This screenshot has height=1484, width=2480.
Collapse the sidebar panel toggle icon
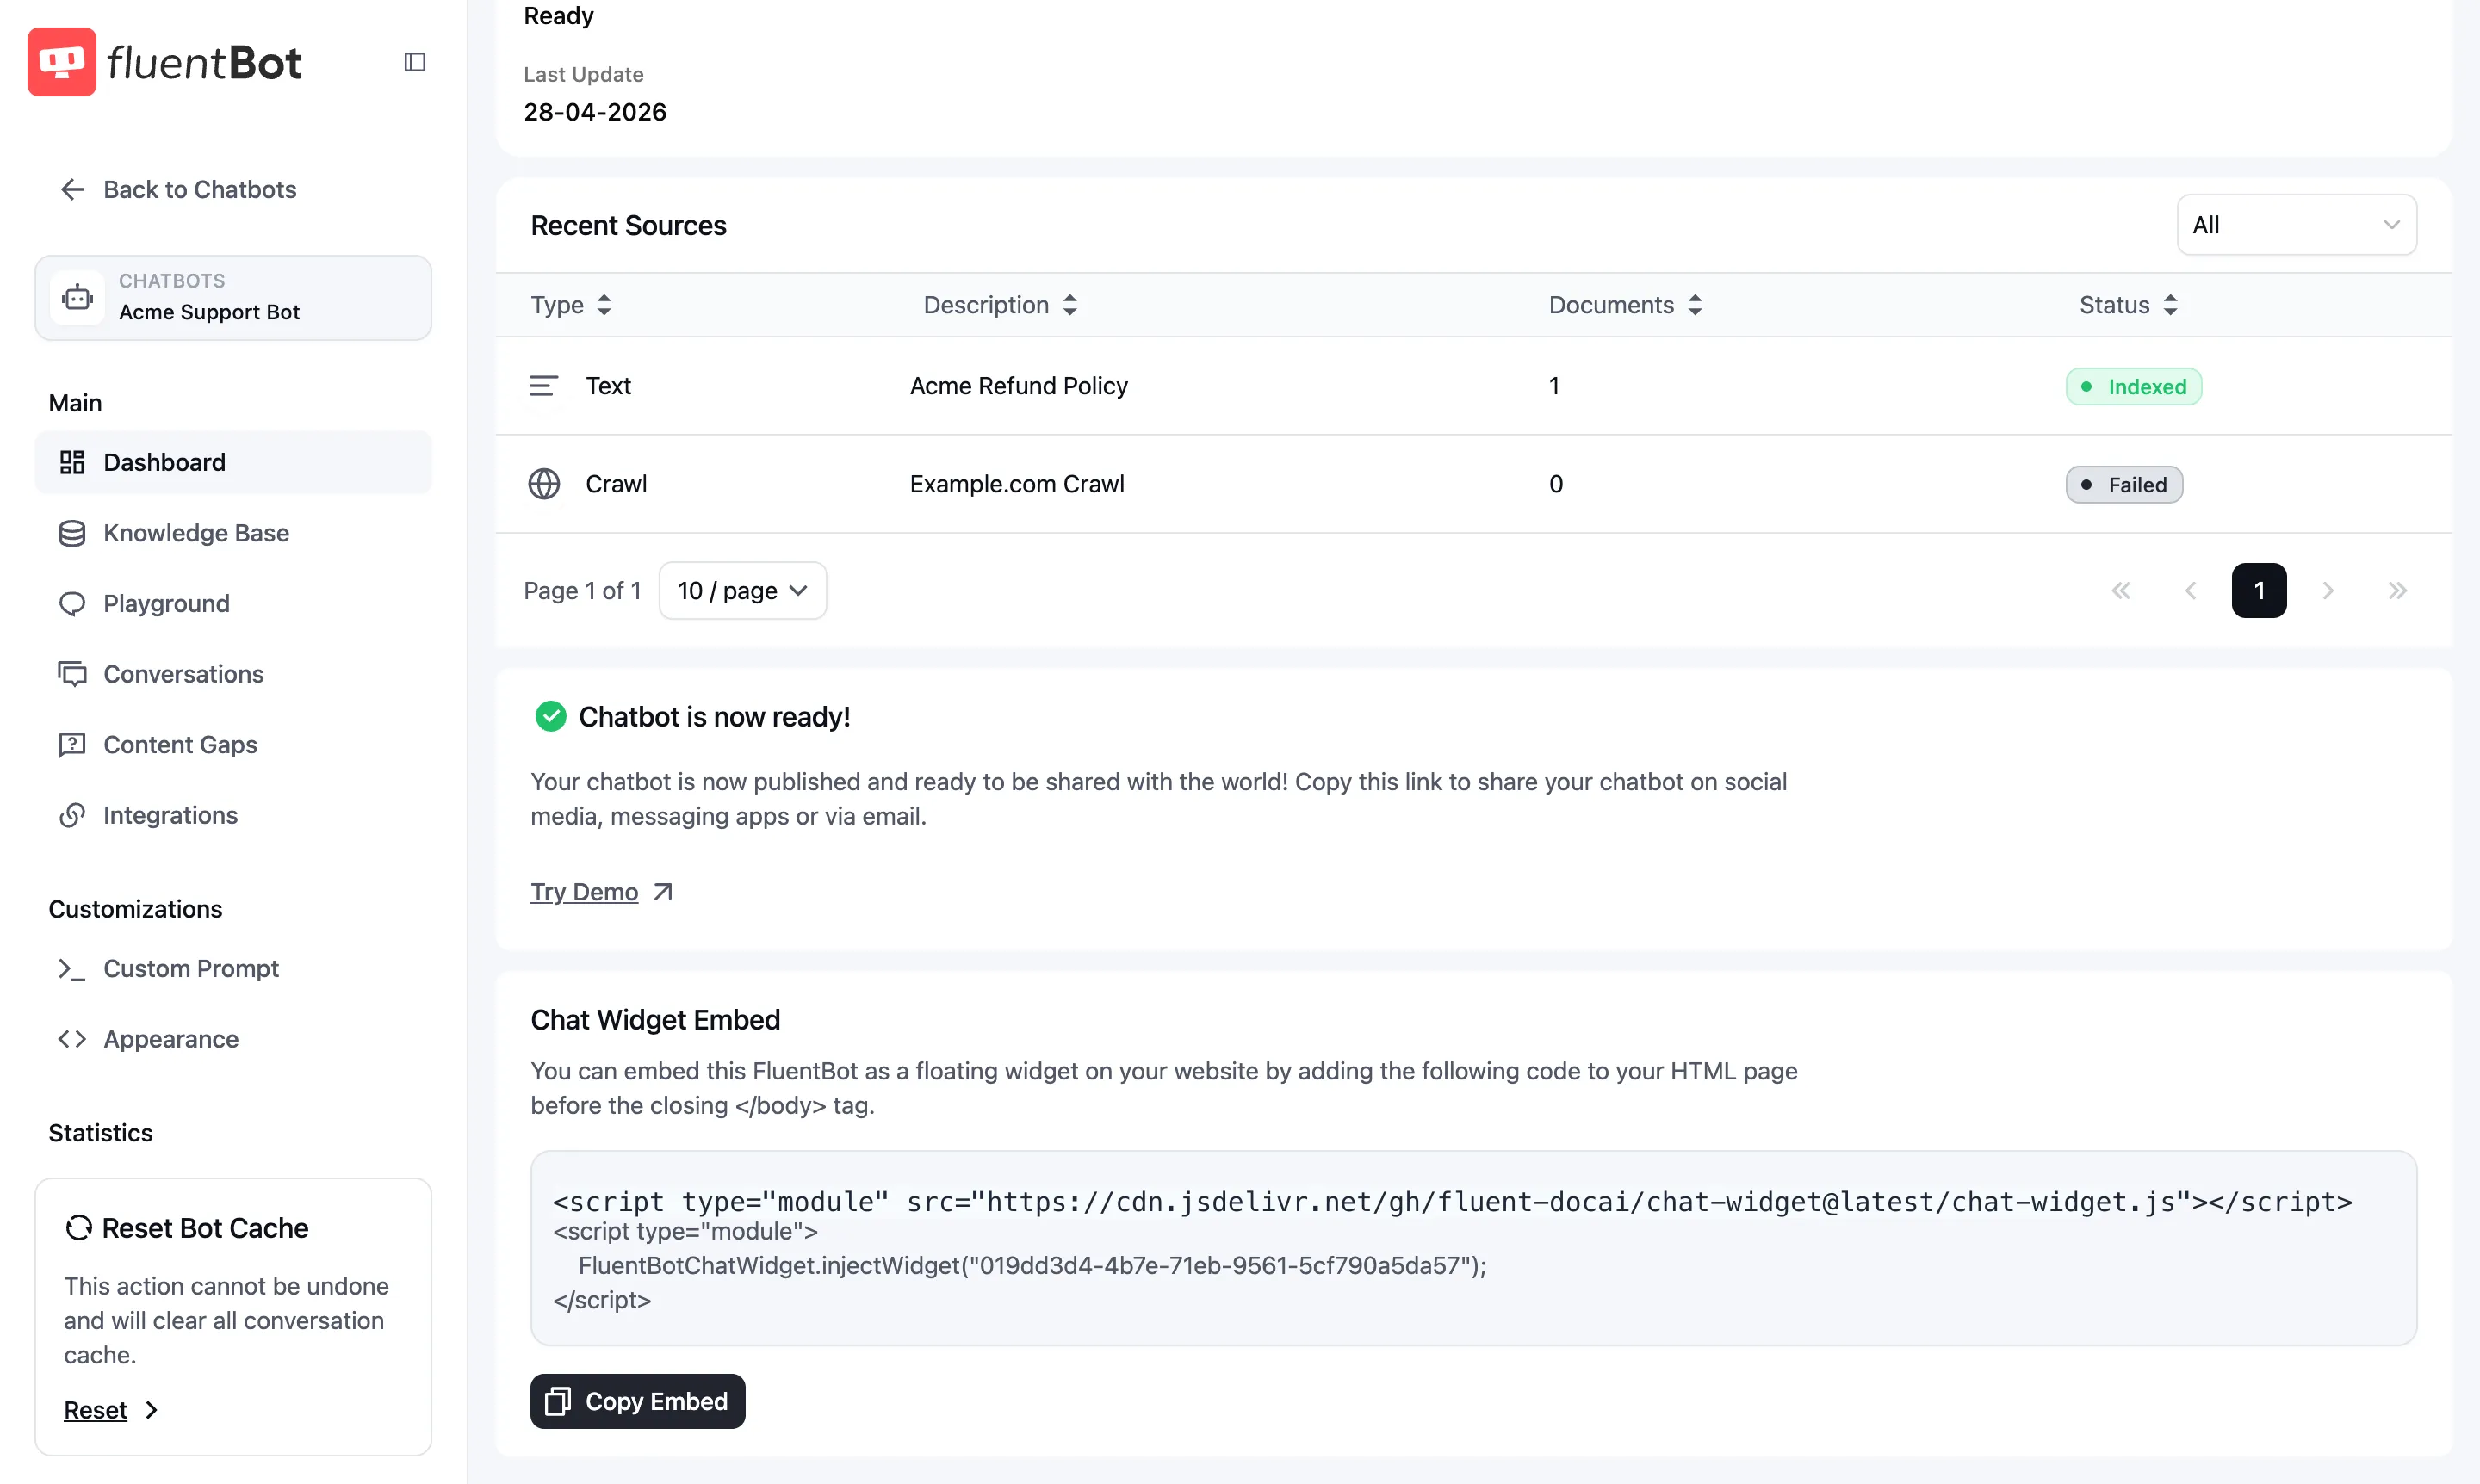click(x=414, y=62)
